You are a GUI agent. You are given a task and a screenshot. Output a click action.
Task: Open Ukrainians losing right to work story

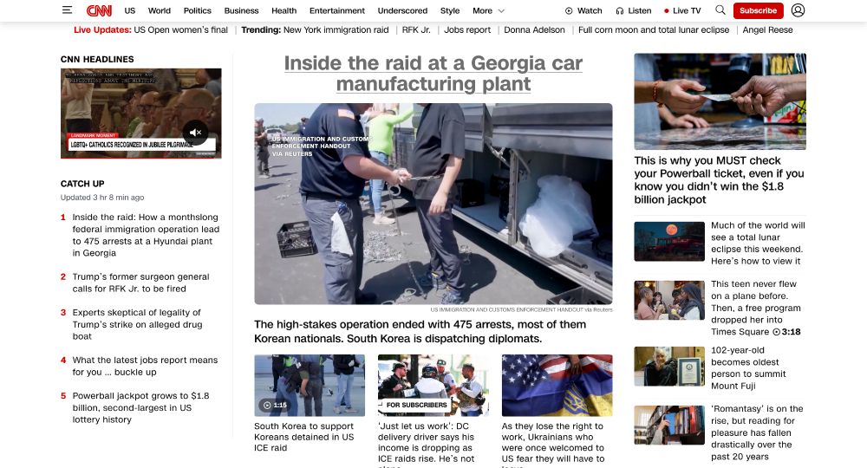pos(553,443)
